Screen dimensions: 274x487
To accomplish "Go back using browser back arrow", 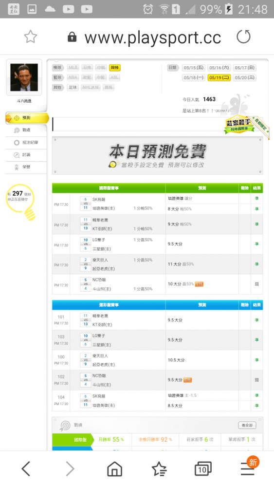I will click(26, 468).
